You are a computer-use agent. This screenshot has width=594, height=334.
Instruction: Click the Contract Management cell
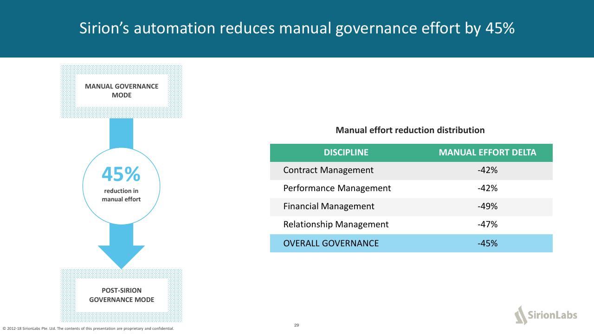(329, 170)
